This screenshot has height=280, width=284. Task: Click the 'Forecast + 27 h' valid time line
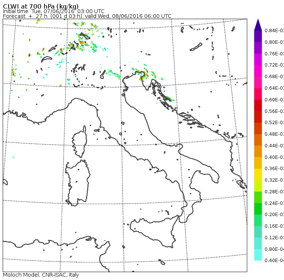tap(87, 16)
